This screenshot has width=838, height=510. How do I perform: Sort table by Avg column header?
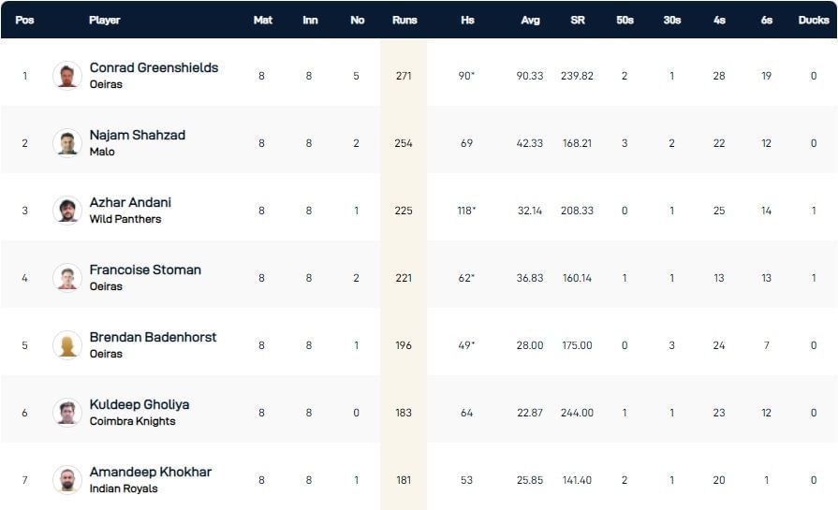click(530, 20)
